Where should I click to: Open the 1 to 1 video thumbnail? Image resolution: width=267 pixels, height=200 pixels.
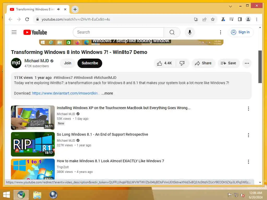[x=33, y=169]
